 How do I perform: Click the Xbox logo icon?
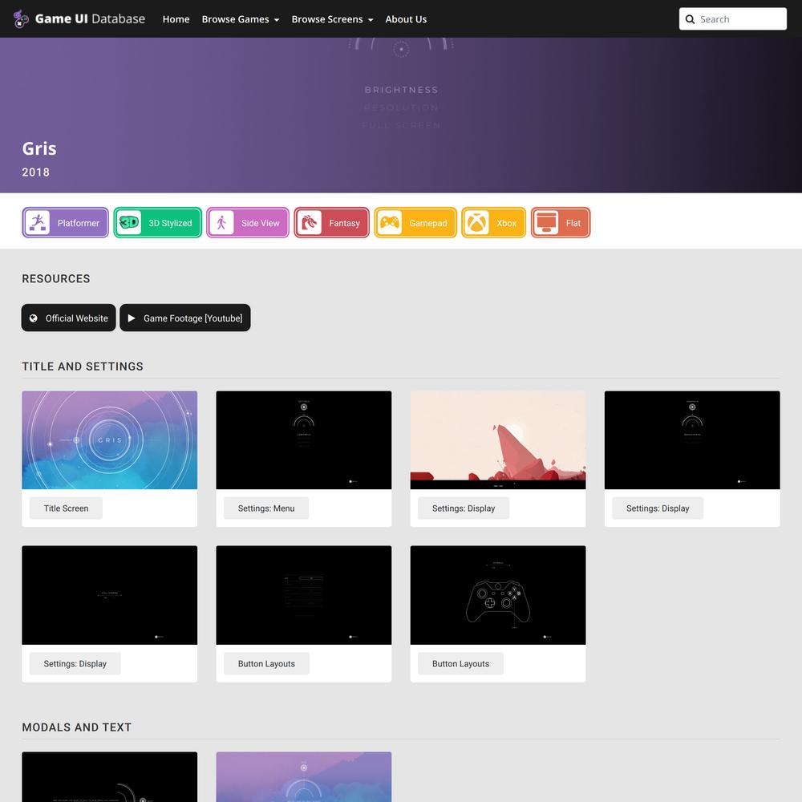click(476, 222)
